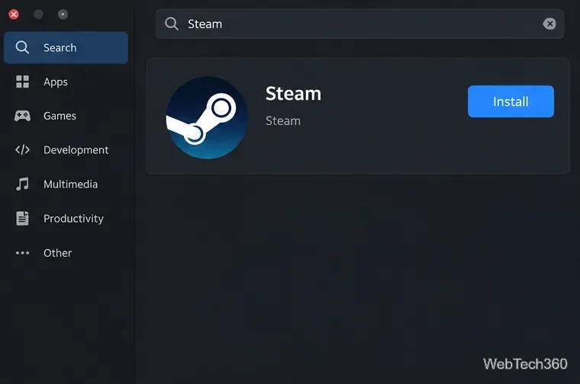Open the Steam logo thumbnail
The width and height of the screenshot is (580, 384).
207,118
